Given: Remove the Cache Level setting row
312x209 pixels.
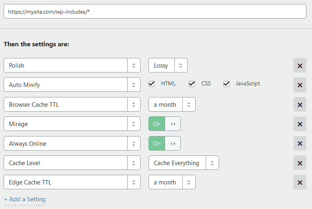Looking at the screenshot, I should [300, 163].
